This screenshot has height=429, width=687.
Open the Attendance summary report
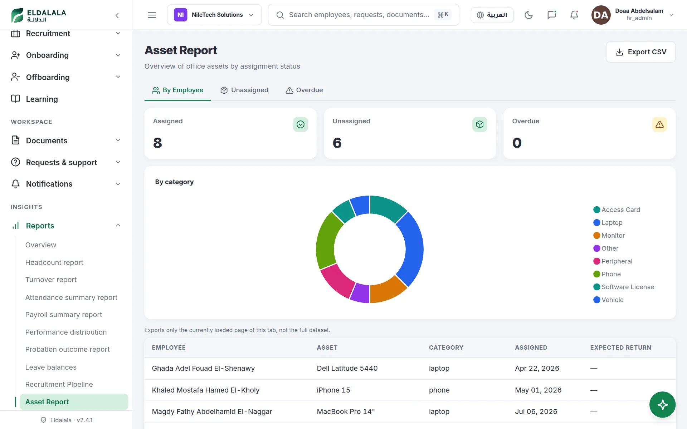pyautogui.click(x=71, y=297)
